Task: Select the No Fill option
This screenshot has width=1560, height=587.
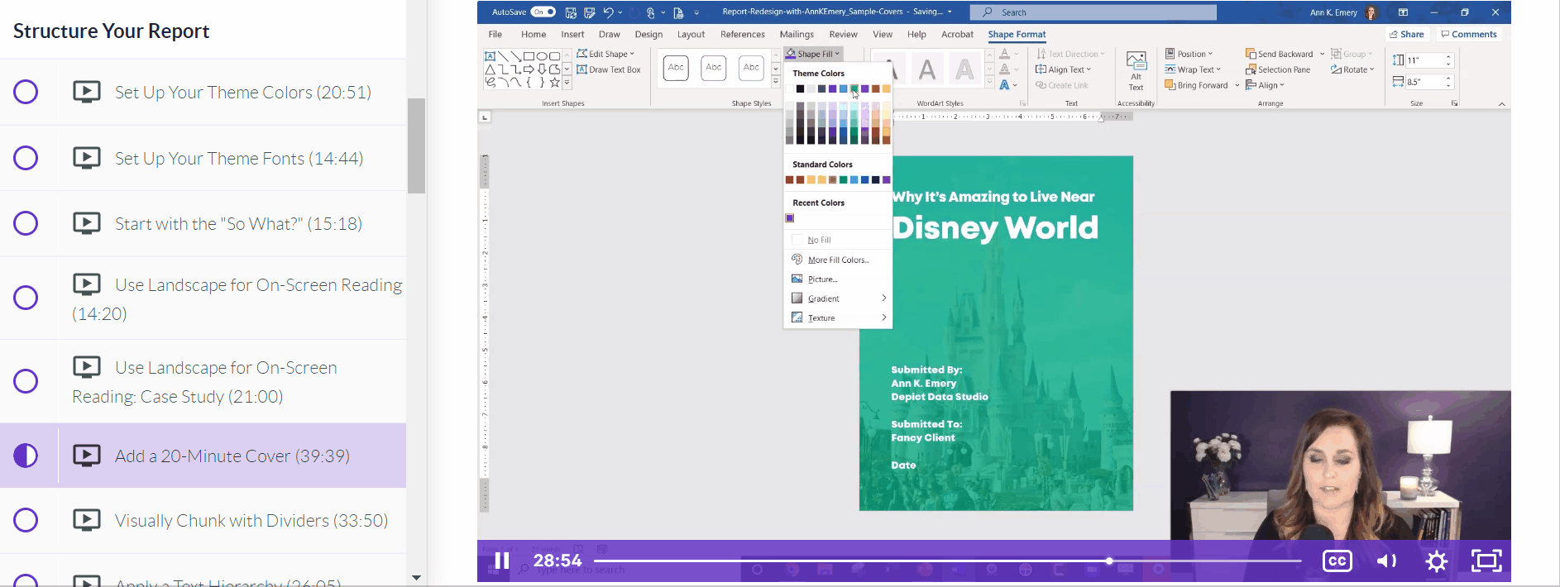Action: 837,240
